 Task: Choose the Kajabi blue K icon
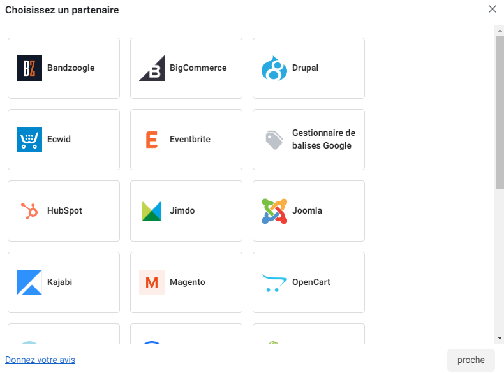pyautogui.click(x=29, y=282)
